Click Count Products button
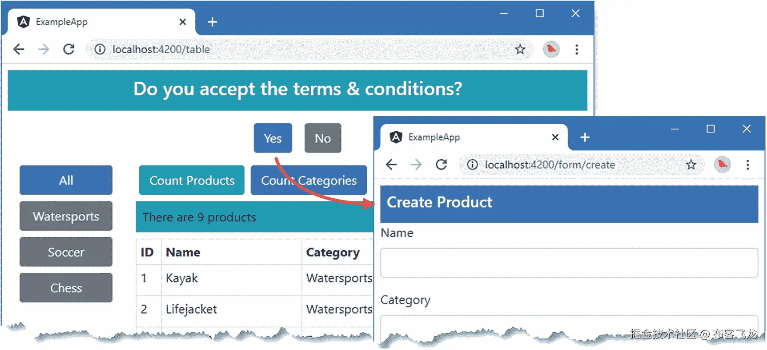The height and width of the screenshot is (350, 767). click(192, 180)
